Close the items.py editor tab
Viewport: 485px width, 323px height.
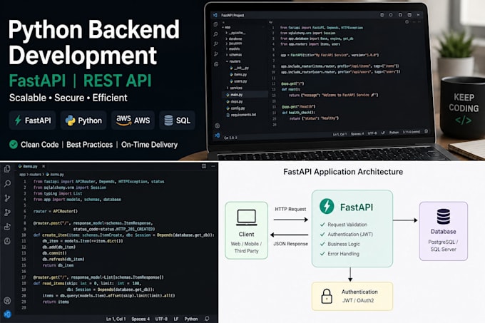[x=44, y=166]
